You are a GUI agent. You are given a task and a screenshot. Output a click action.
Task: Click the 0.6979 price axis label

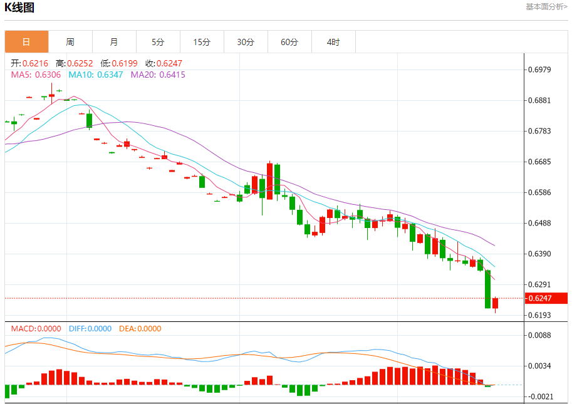coord(539,70)
